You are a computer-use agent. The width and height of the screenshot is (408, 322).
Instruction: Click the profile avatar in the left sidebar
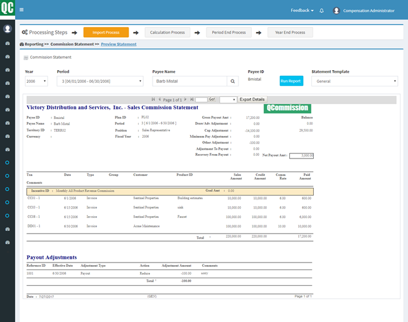[8, 29]
